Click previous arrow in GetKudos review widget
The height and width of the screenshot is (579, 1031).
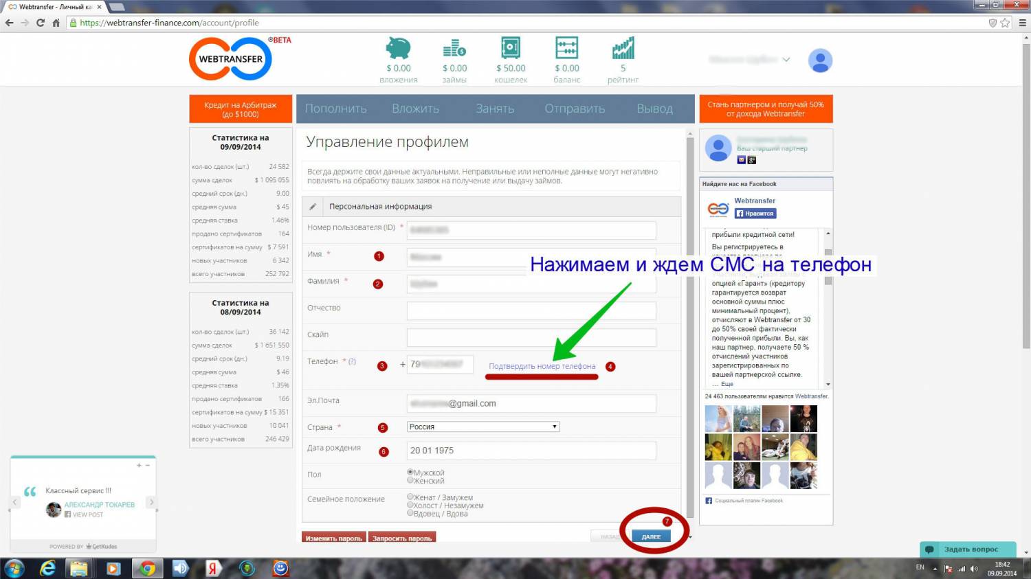pos(14,502)
